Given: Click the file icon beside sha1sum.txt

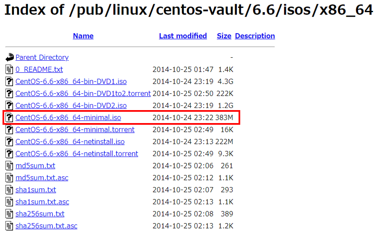Looking at the screenshot, I should click(x=9, y=190).
